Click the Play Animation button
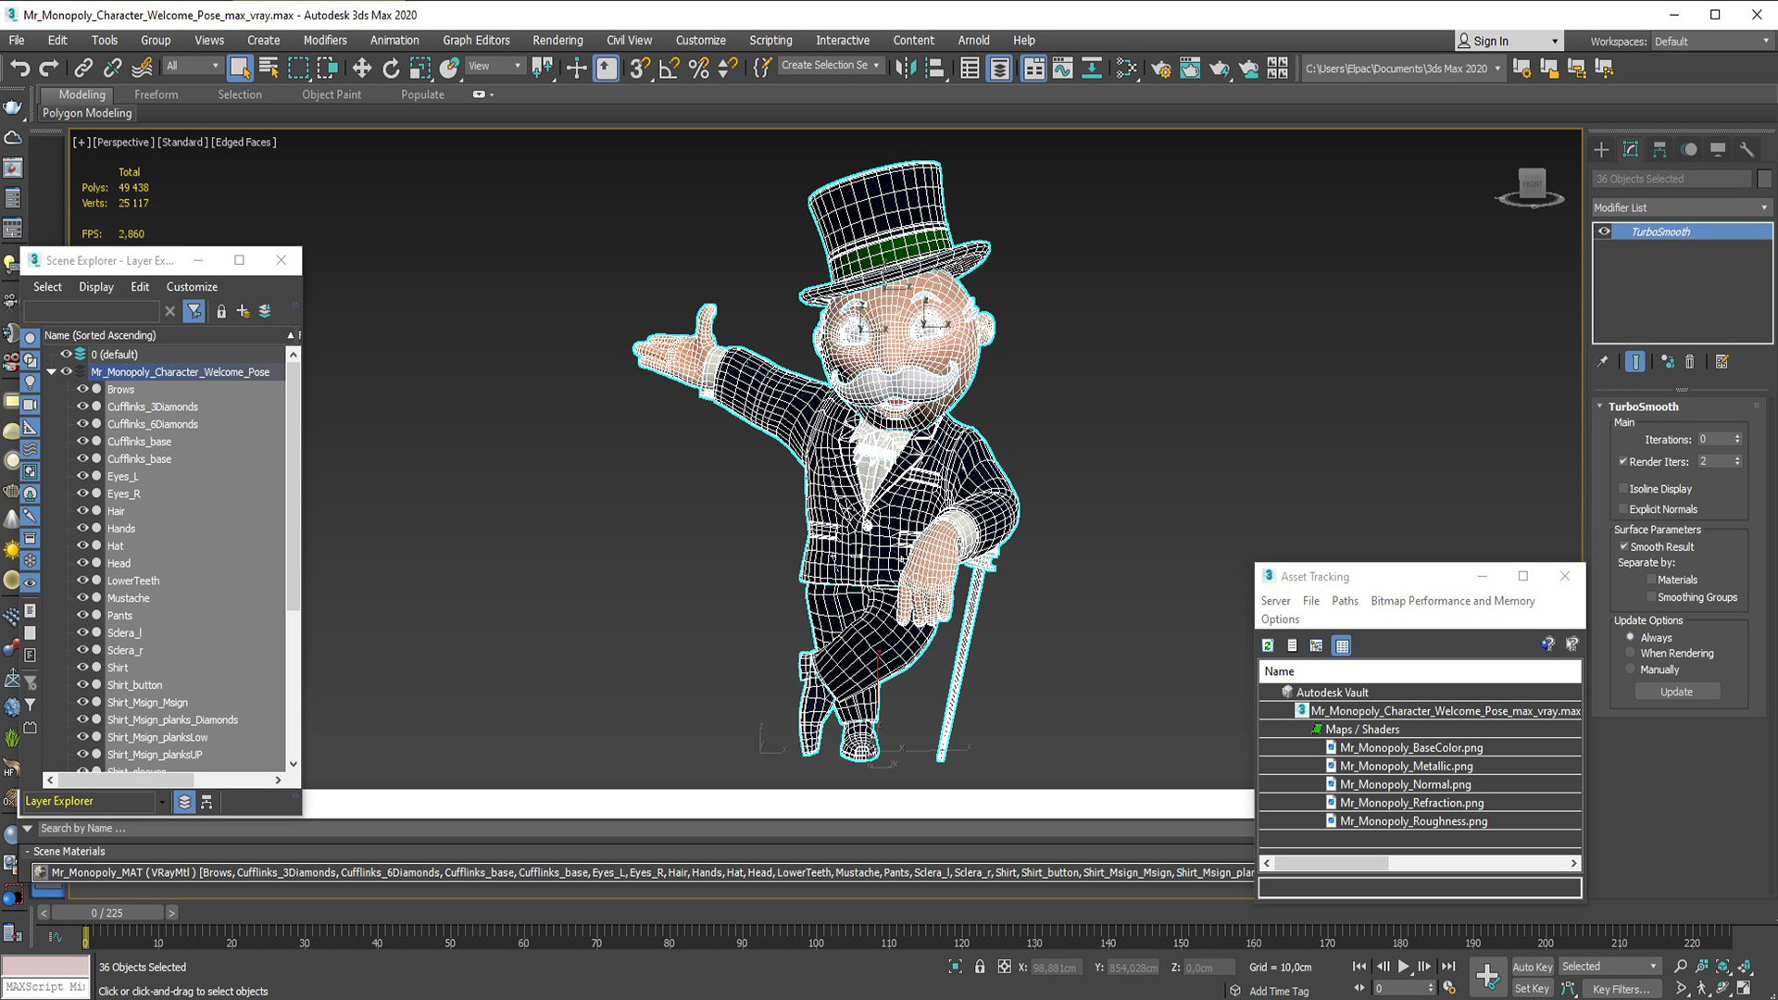This screenshot has width=1778, height=1000. [1404, 966]
